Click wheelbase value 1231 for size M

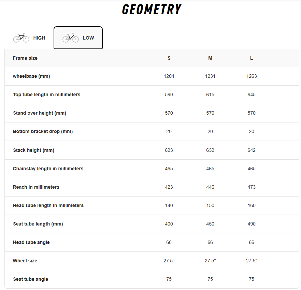click(x=210, y=76)
